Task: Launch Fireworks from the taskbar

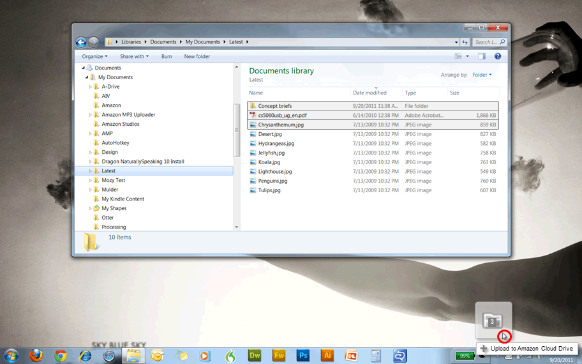Action: (x=279, y=356)
